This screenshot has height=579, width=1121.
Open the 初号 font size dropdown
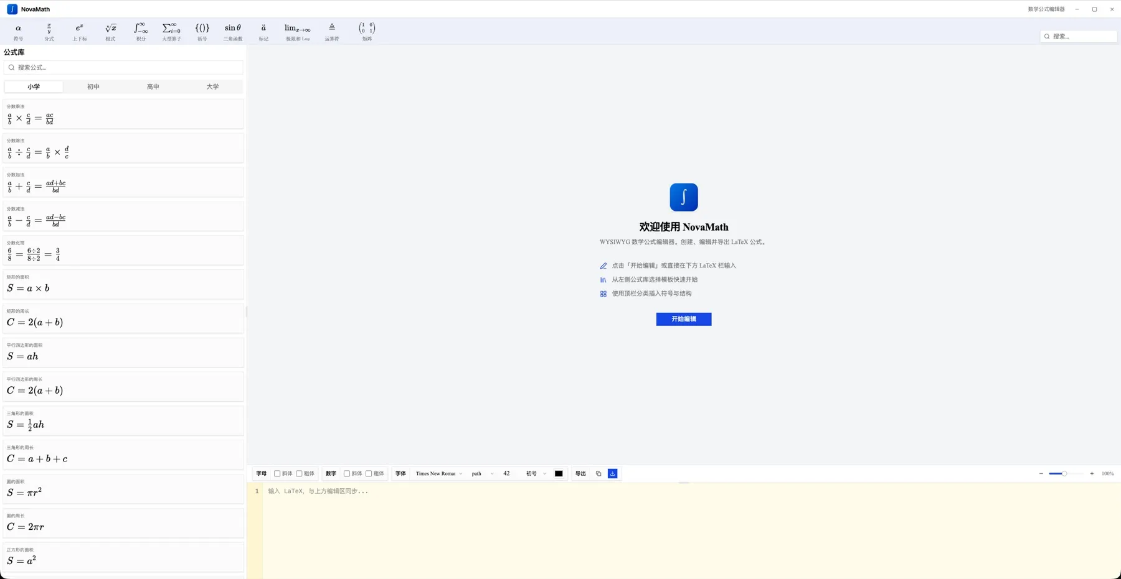click(x=536, y=474)
